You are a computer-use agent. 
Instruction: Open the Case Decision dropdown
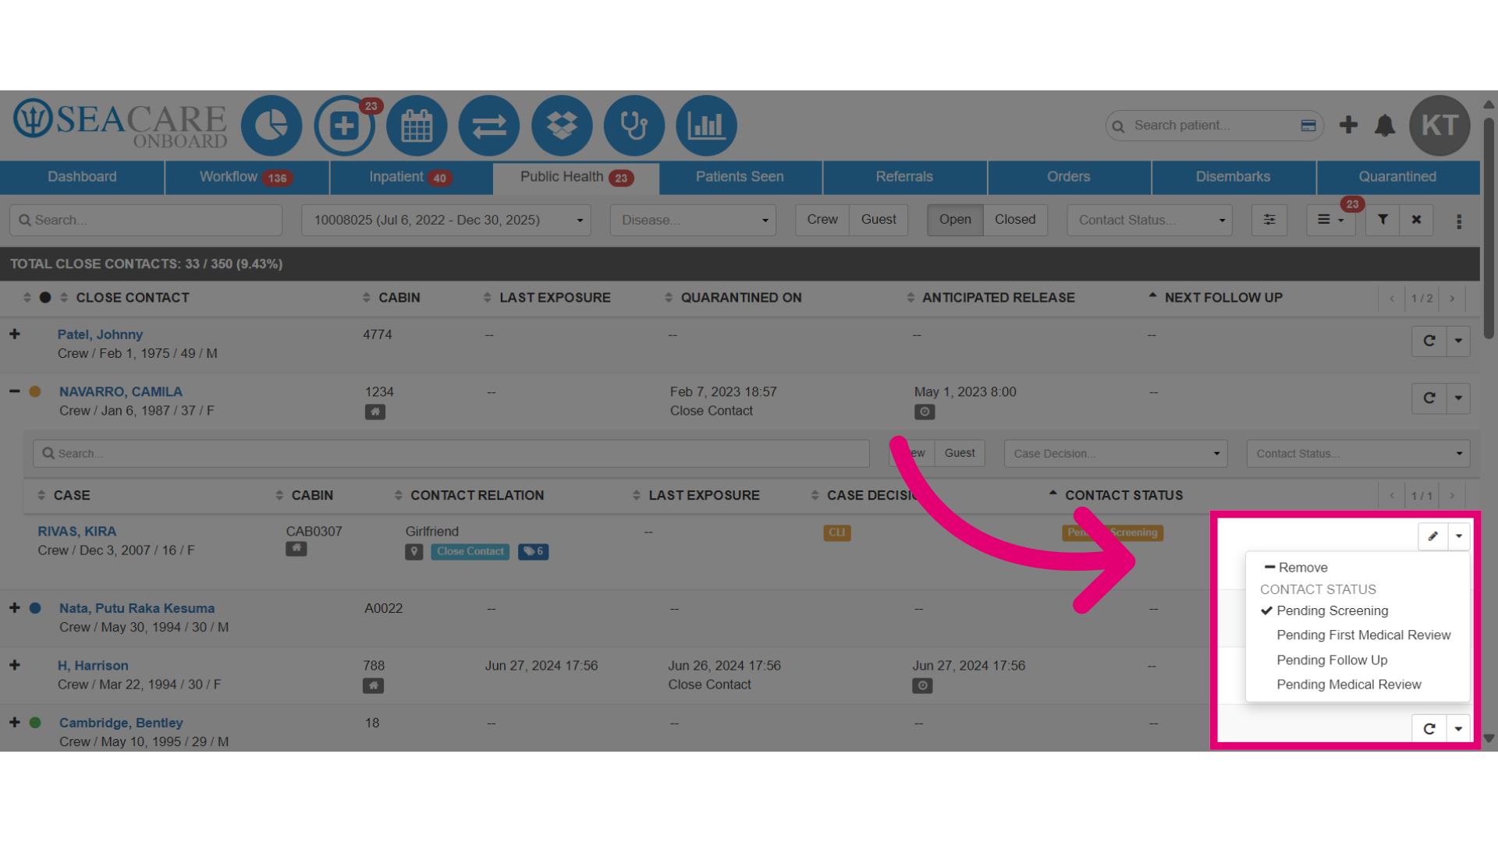(x=1116, y=454)
